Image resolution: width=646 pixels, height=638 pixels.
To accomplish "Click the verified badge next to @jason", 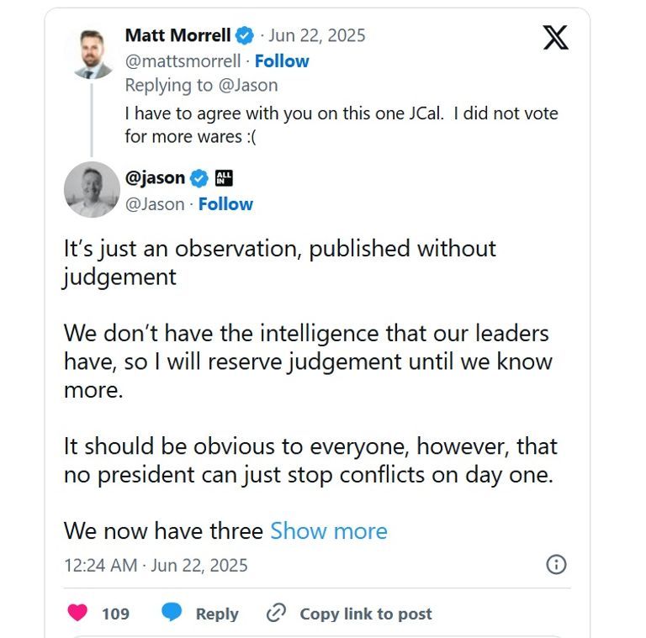I will tap(199, 178).
